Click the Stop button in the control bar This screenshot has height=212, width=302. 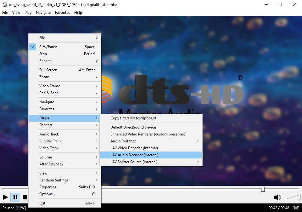pyautogui.click(x=25, y=197)
